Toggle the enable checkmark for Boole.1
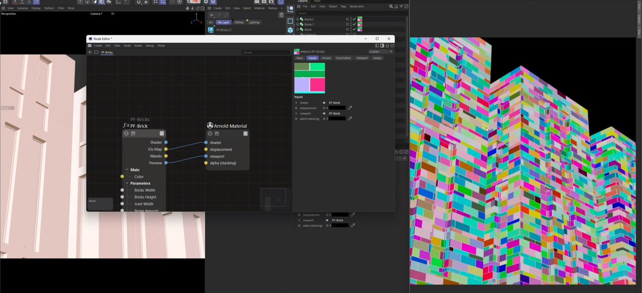Screen dimensions: 642x293 (x=354, y=24)
